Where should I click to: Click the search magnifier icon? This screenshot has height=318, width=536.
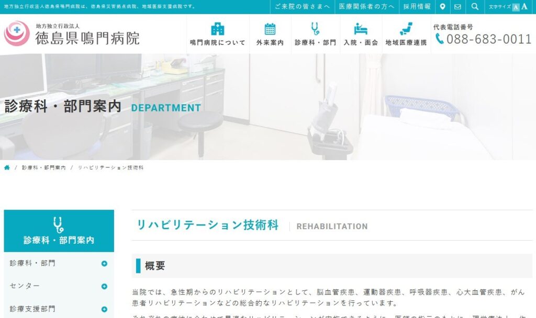[475, 7]
